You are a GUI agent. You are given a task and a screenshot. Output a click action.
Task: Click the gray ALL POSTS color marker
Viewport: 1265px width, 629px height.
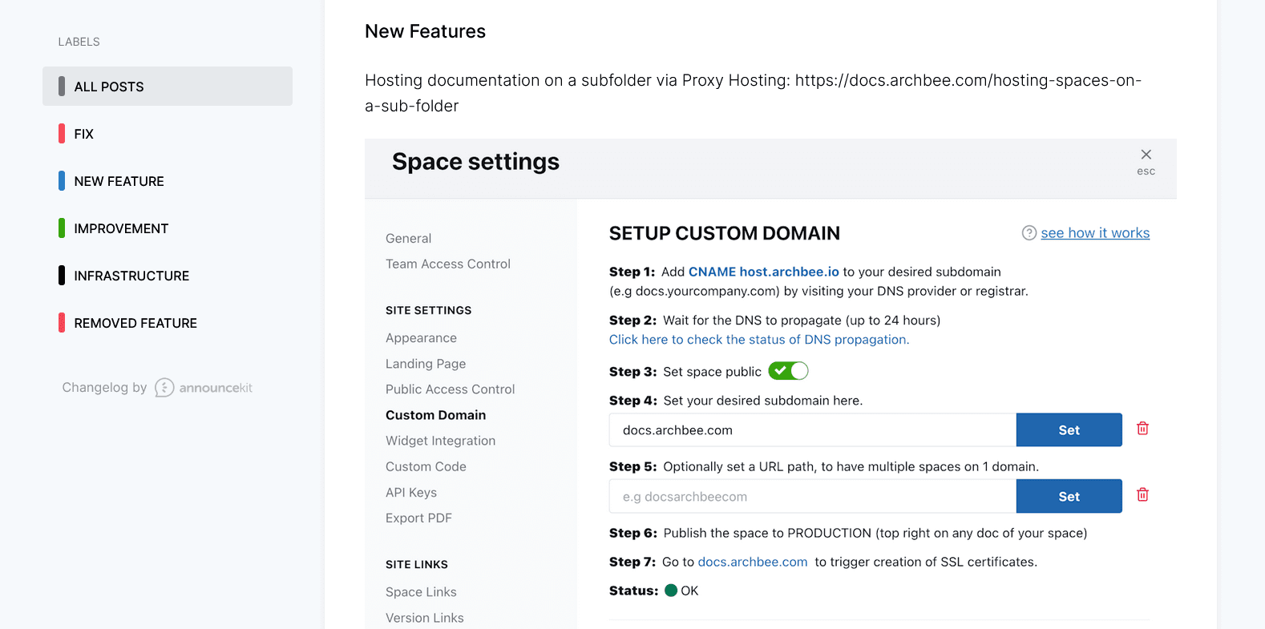coord(62,87)
